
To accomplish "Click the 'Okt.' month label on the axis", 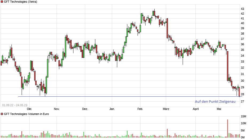I will (x=29, y=109).
